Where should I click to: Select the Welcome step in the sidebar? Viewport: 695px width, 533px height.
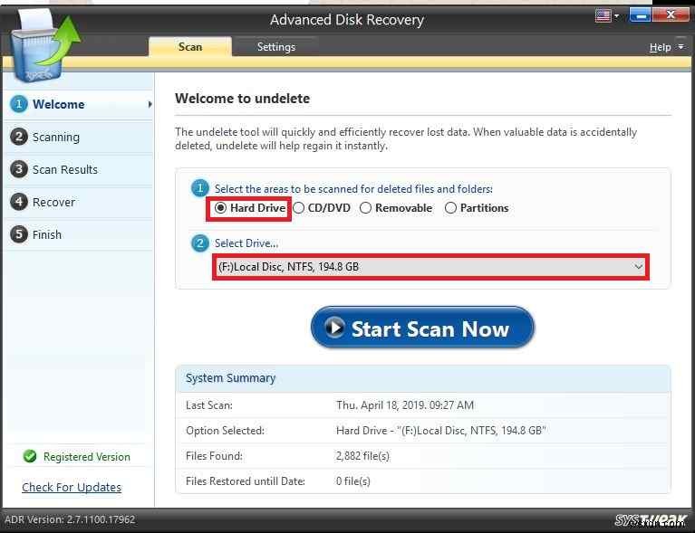[78, 104]
